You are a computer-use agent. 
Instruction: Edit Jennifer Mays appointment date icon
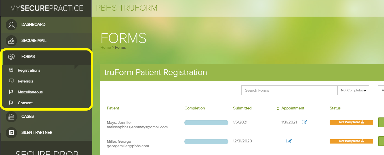tap(304, 122)
